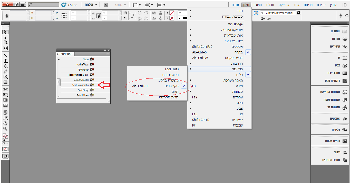Select the Pen tool
350x183 pixels.
pos(5,66)
